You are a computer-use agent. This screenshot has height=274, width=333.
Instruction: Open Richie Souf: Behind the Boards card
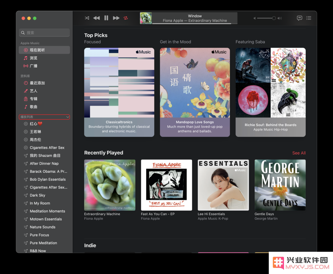[271, 92]
